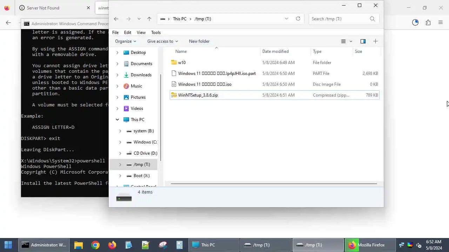Open the Tools menu in Explorer
The image size is (449, 252).
pyautogui.click(x=156, y=33)
